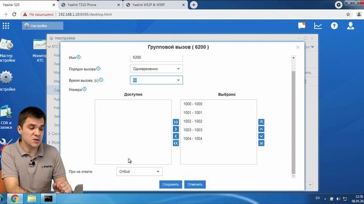Viewport: 364px width, 204px height.
Task: Expand the ATC tree section
Action: [x=49, y=46]
